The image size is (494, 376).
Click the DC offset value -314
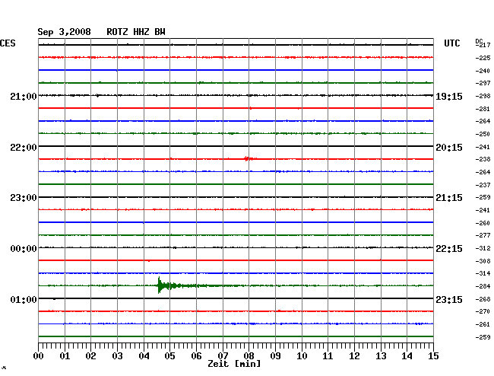point(483,273)
